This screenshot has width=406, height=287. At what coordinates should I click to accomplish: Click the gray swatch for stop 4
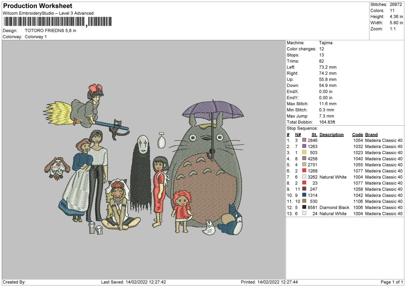(304, 159)
